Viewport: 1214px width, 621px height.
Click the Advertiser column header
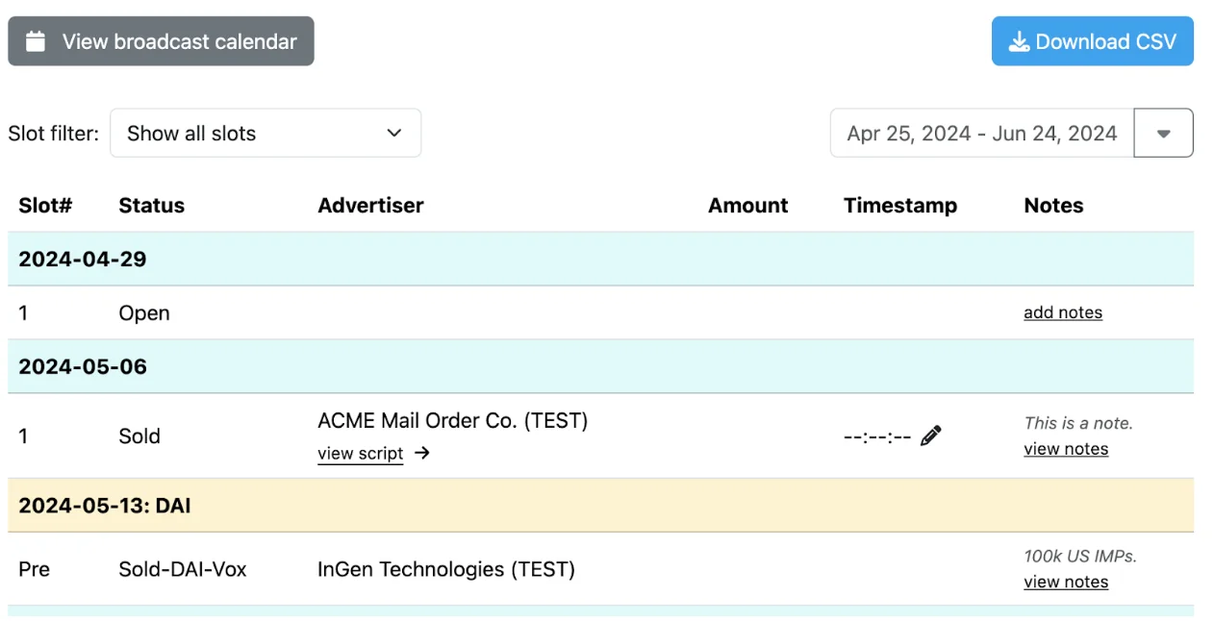(x=370, y=206)
